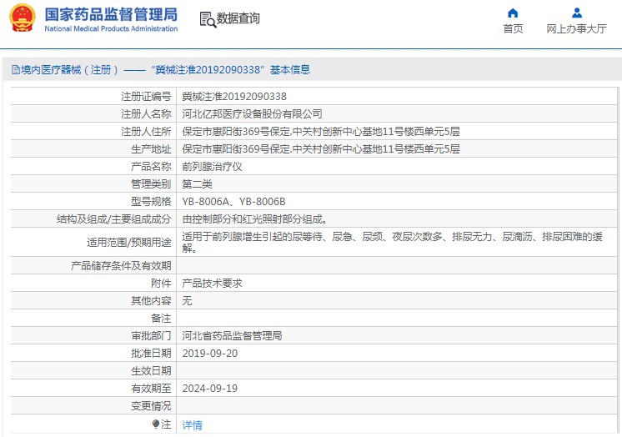Select registration number value 冀械注准20192090338 in table
Image resolution: width=622 pixels, height=437 pixels.
click(234, 97)
